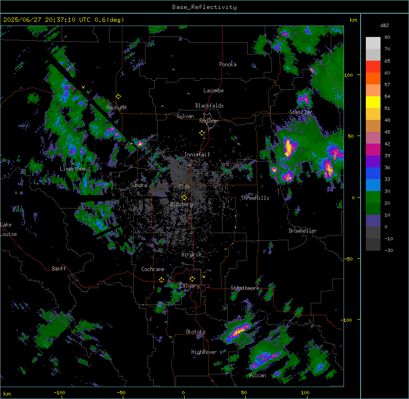The width and height of the screenshot is (409, 399).
Task: Select the RedDeer label
Action: pos(209,121)
